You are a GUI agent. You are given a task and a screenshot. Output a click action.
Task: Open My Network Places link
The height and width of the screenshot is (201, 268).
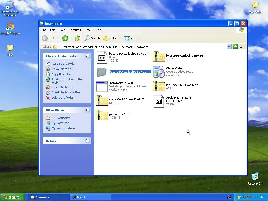tap(64, 128)
